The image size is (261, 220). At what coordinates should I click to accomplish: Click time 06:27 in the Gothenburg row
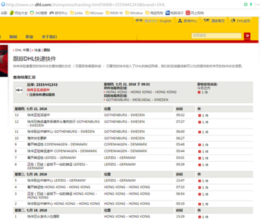coord(180,138)
